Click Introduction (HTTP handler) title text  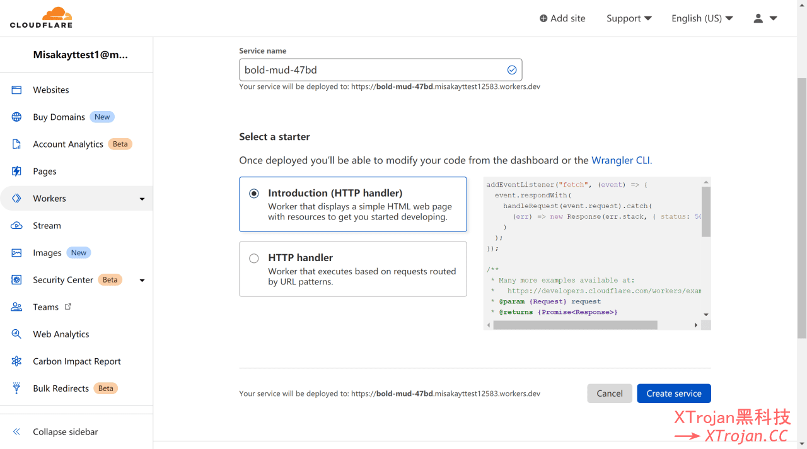tap(335, 193)
